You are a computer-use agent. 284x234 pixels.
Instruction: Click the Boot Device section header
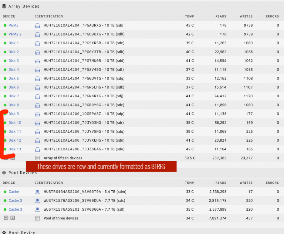pos(22,232)
